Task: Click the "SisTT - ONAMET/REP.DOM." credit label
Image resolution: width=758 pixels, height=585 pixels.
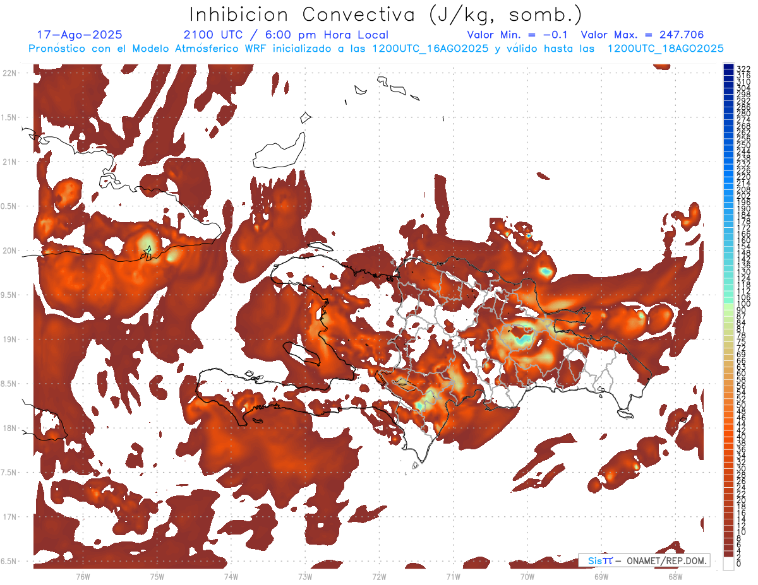Action: (x=645, y=560)
